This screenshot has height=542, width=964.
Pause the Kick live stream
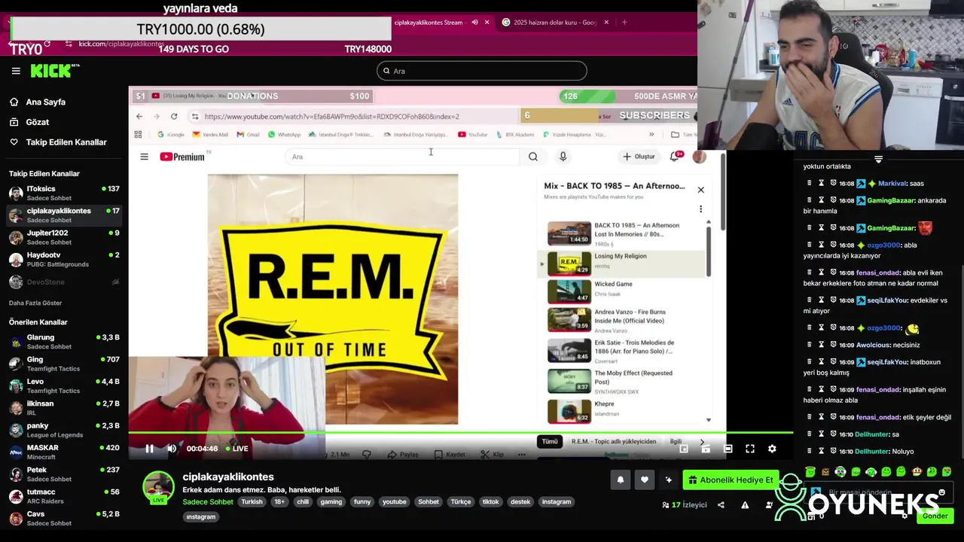pyautogui.click(x=149, y=449)
